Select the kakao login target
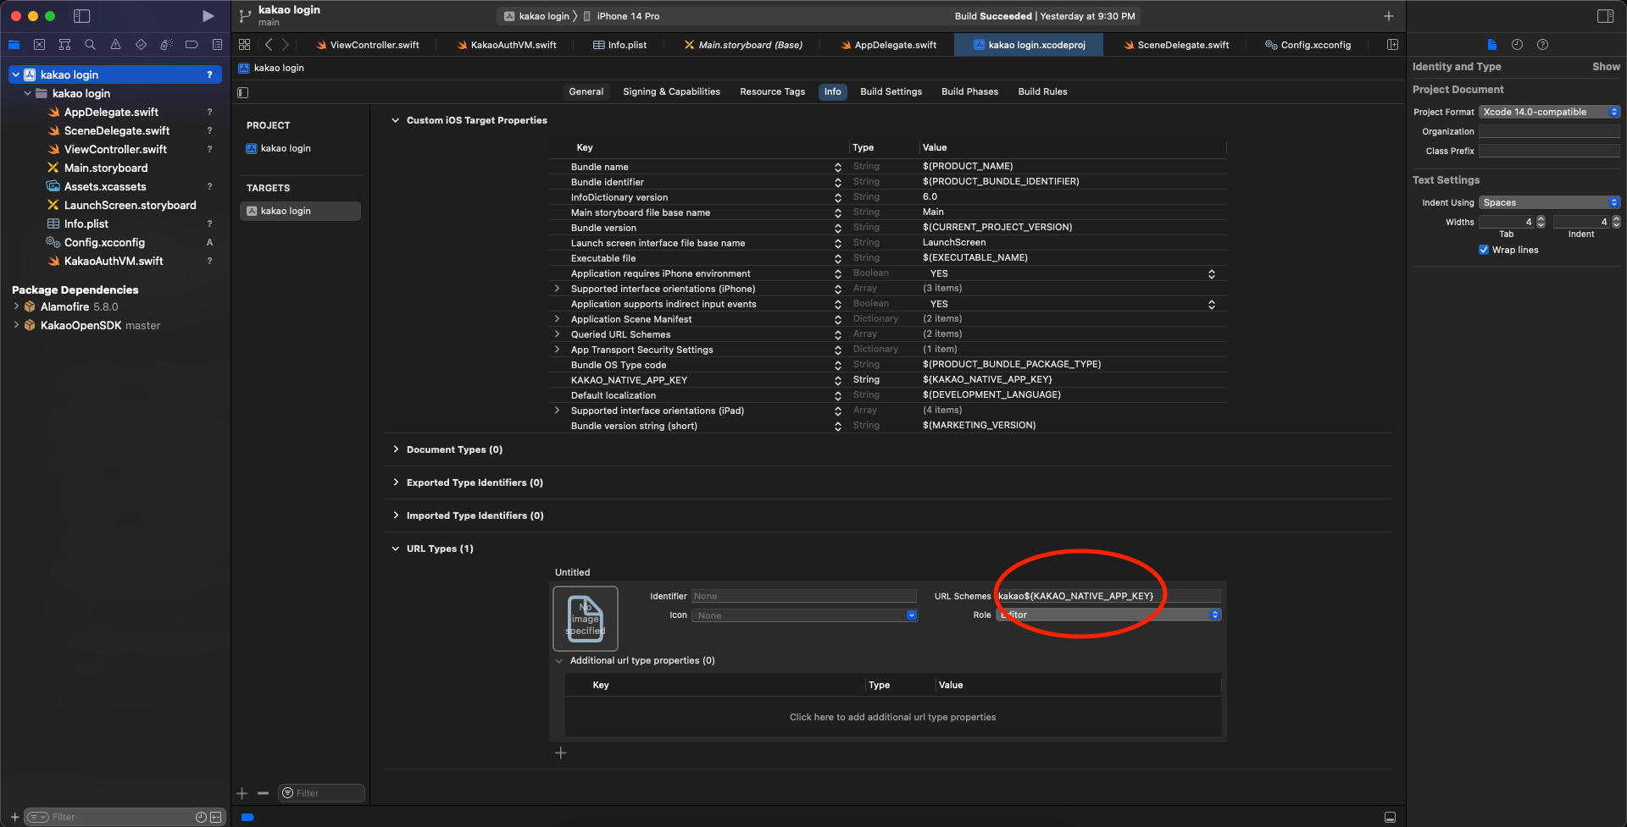This screenshot has width=1627, height=827. 301,211
